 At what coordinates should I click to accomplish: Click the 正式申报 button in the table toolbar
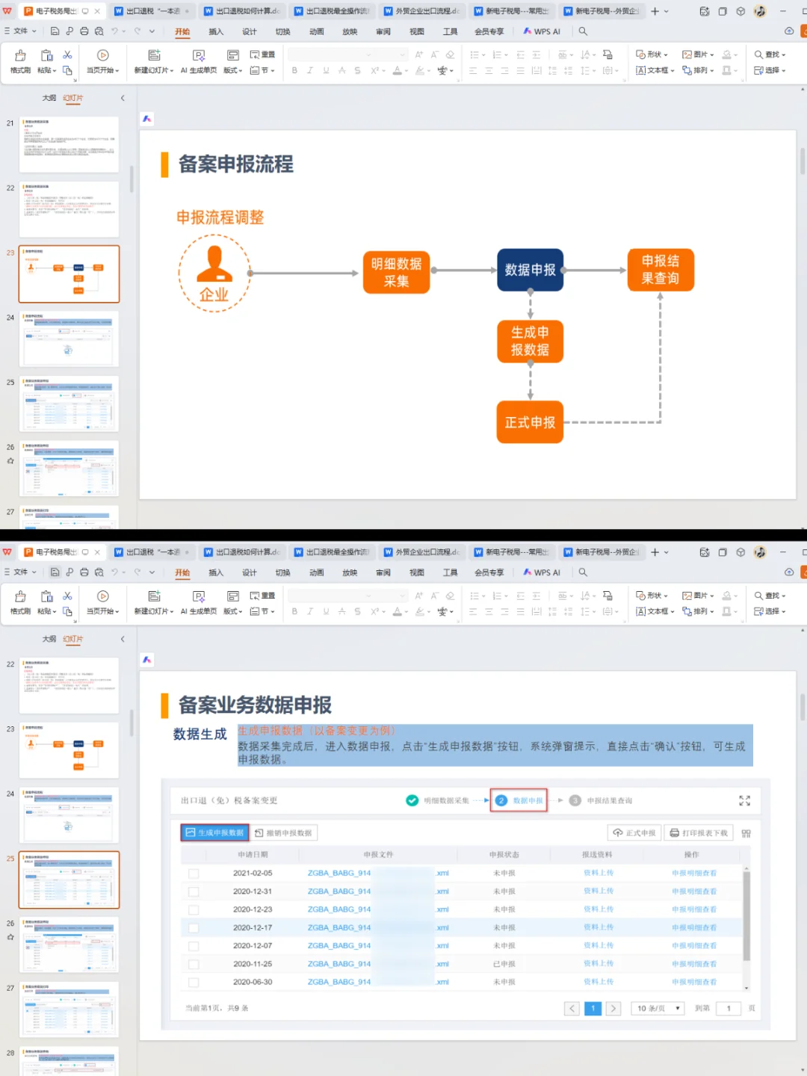pyautogui.click(x=633, y=832)
